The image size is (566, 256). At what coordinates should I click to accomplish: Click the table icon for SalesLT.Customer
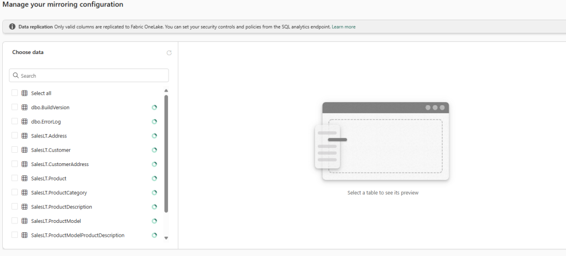tap(24, 150)
